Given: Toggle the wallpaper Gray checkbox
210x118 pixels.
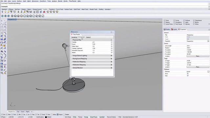Looking at the screenshot, I should (188, 76).
